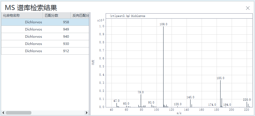Select the Dichlorvos row with score 940
255x116 pixels.
45,37
